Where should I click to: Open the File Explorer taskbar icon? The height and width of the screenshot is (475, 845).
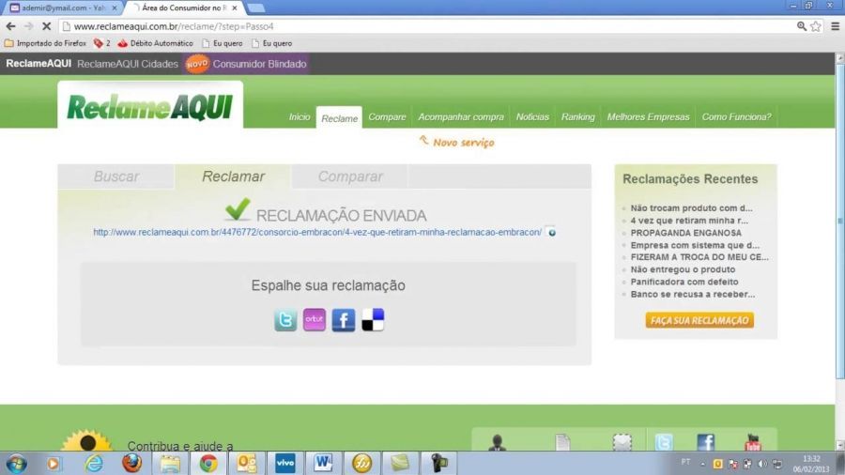click(x=170, y=463)
